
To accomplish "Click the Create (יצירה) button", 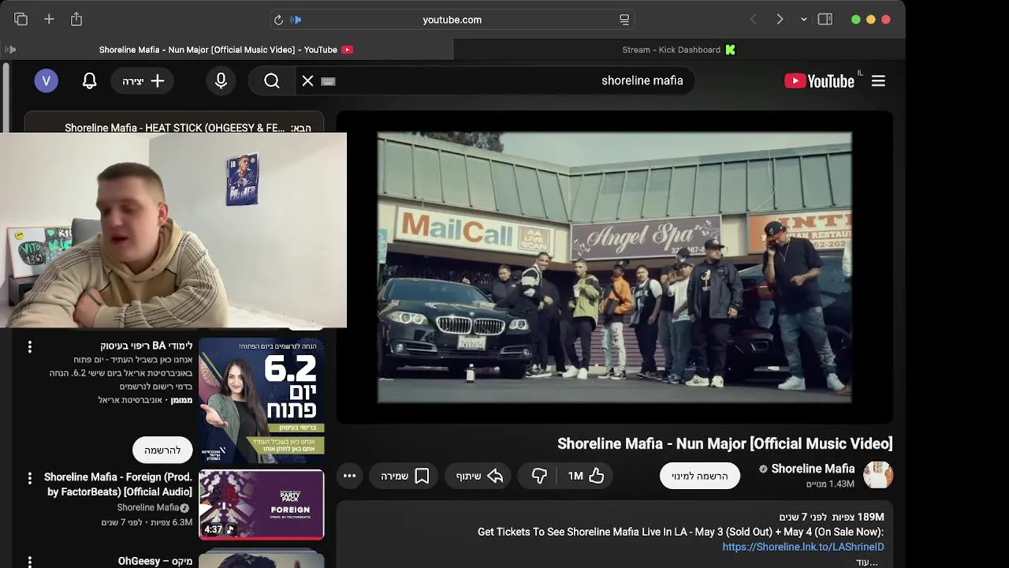I will click(143, 80).
